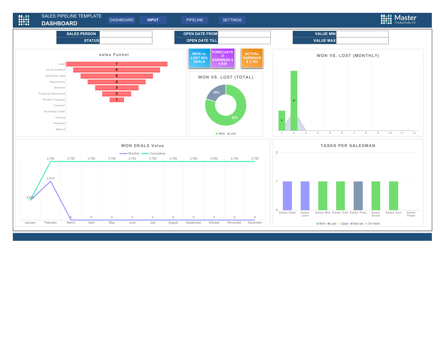Click the Lead funnel bar showing 7

click(x=117, y=64)
